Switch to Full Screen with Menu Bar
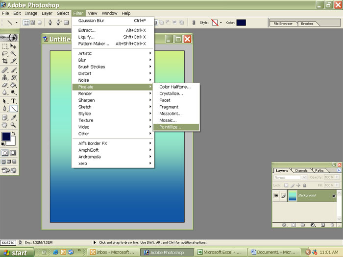 (9, 162)
